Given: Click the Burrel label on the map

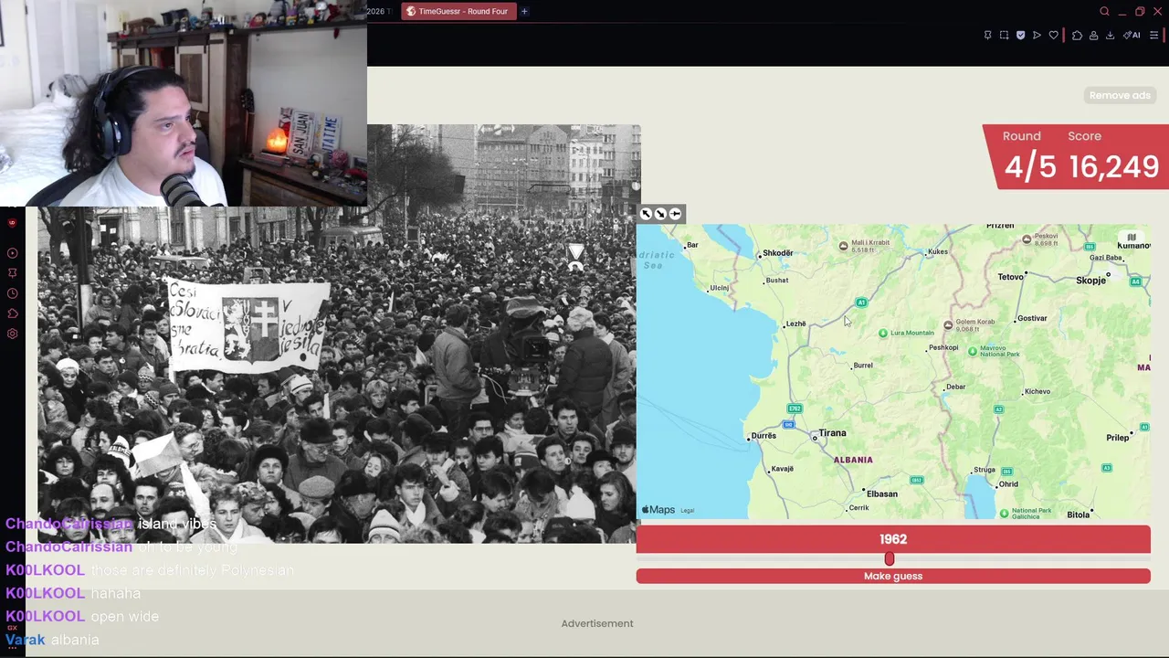Looking at the screenshot, I should coord(862,366).
